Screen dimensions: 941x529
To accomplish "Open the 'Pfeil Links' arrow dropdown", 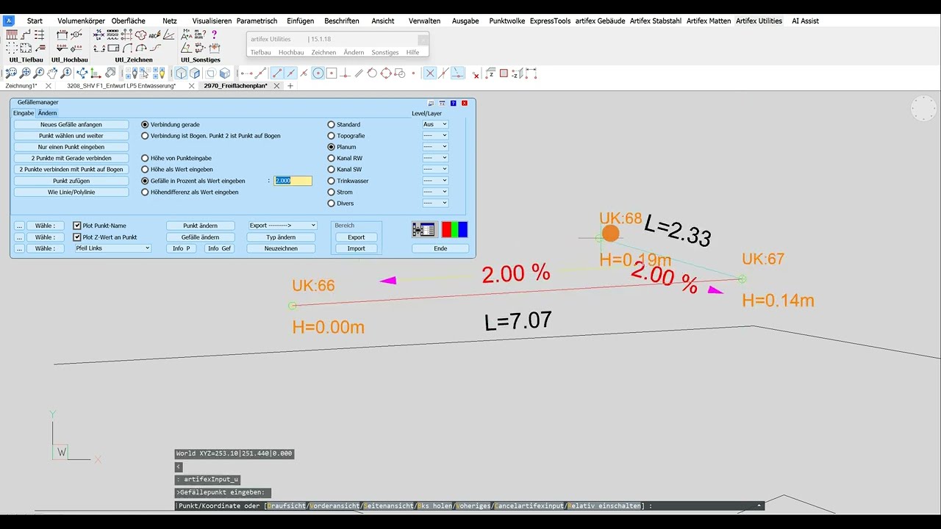I will click(x=112, y=248).
